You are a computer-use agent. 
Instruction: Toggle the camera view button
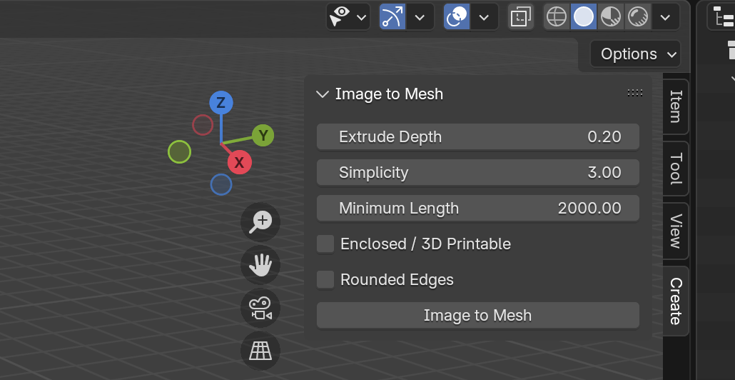(x=260, y=309)
